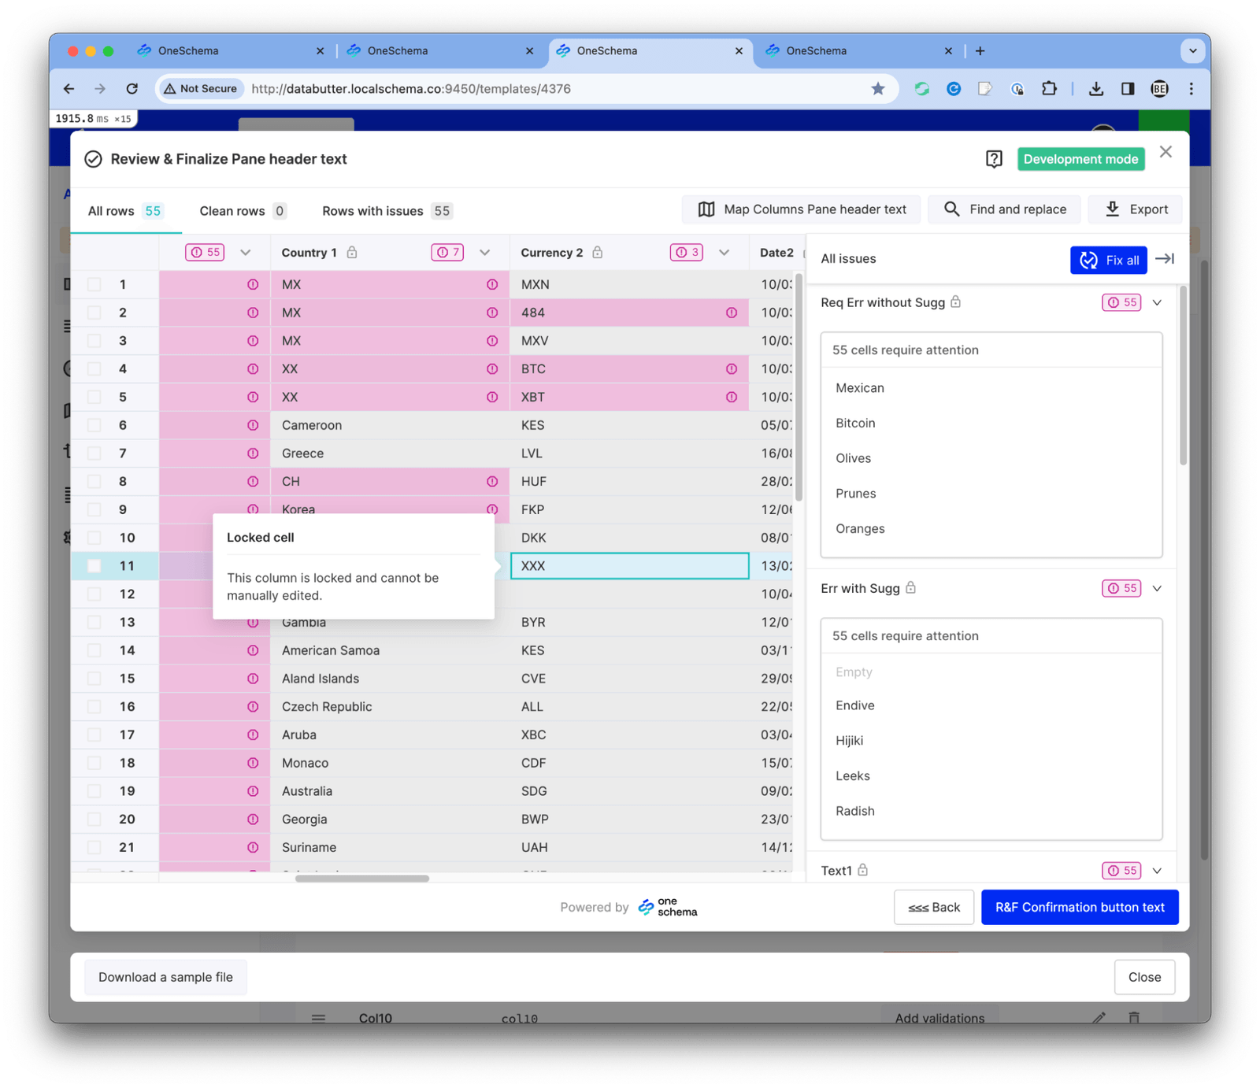Viewport: 1260px width, 1088px height.
Task: Open the Country 1 column dropdown
Action: (x=485, y=252)
